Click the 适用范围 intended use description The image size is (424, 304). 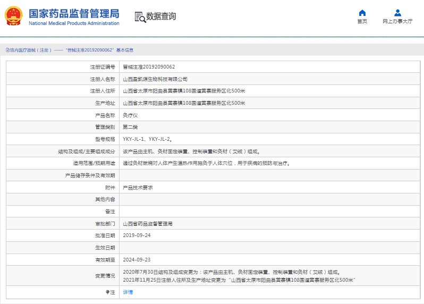[207, 163]
